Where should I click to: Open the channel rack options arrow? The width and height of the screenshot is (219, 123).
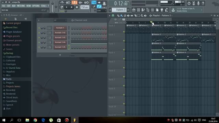coord(39,20)
